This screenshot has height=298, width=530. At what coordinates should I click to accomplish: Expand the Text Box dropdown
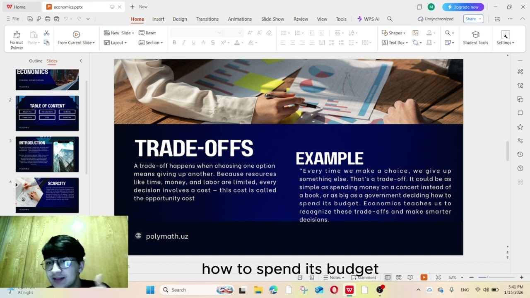coord(407,43)
